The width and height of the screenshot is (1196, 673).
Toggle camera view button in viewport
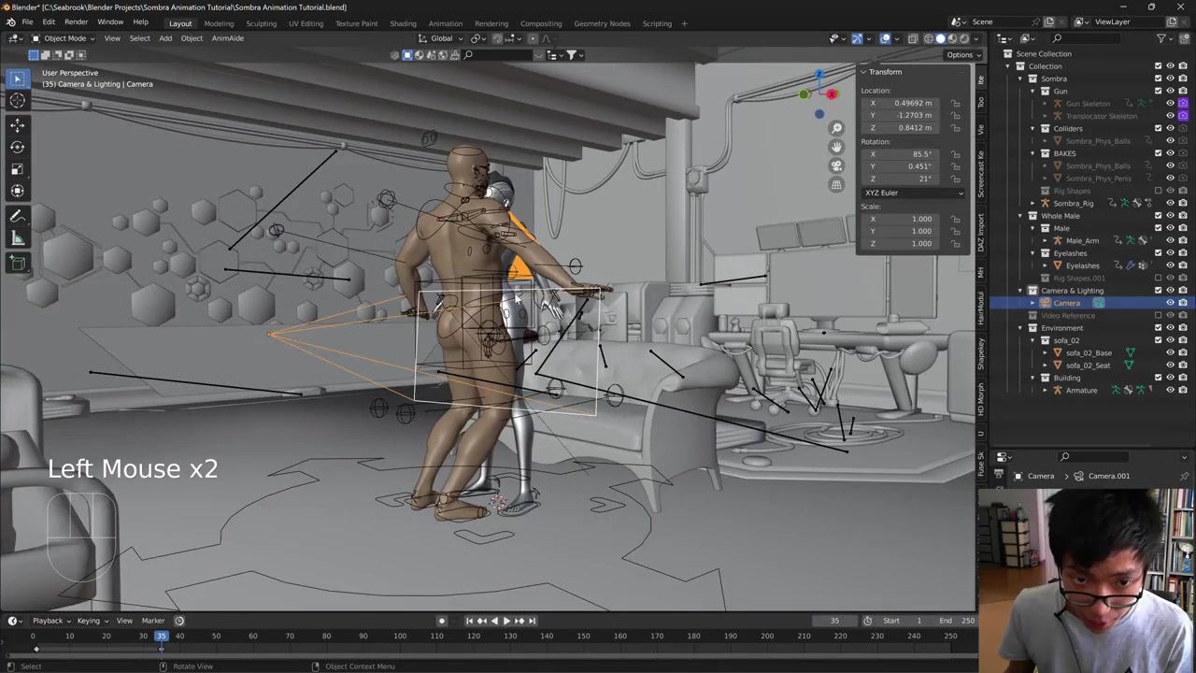836,165
